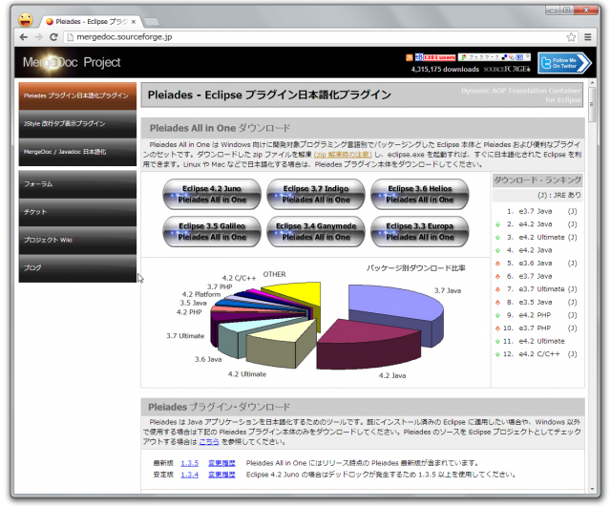
Task: Open the フォーラム sidebar item
Action: click(x=77, y=184)
